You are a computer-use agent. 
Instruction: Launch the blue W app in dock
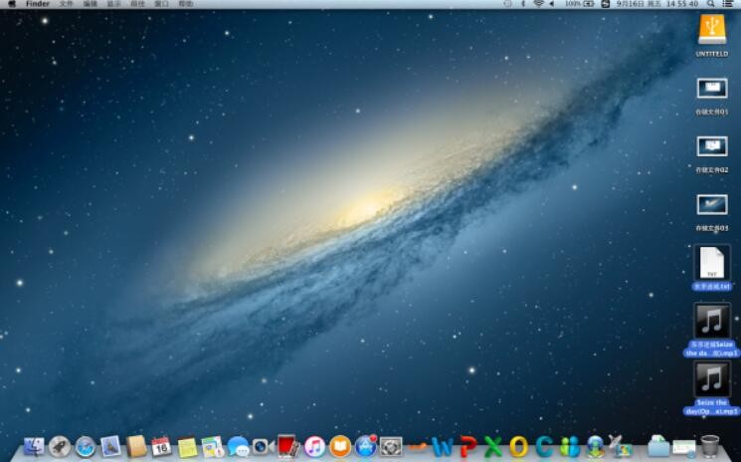point(443,446)
